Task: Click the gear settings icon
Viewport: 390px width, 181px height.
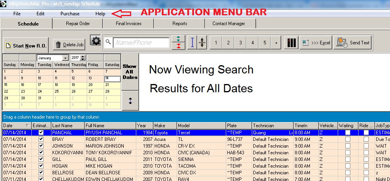Action: click(x=95, y=41)
